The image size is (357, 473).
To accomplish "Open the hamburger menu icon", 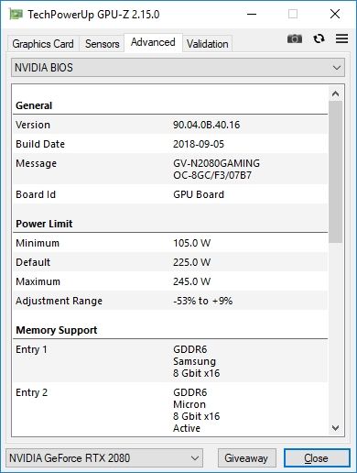I will click(341, 38).
